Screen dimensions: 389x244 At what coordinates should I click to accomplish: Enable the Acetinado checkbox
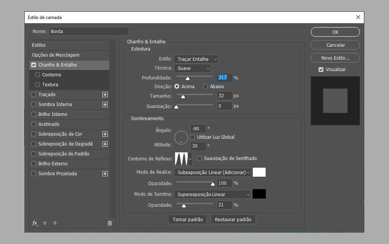(x=34, y=124)
